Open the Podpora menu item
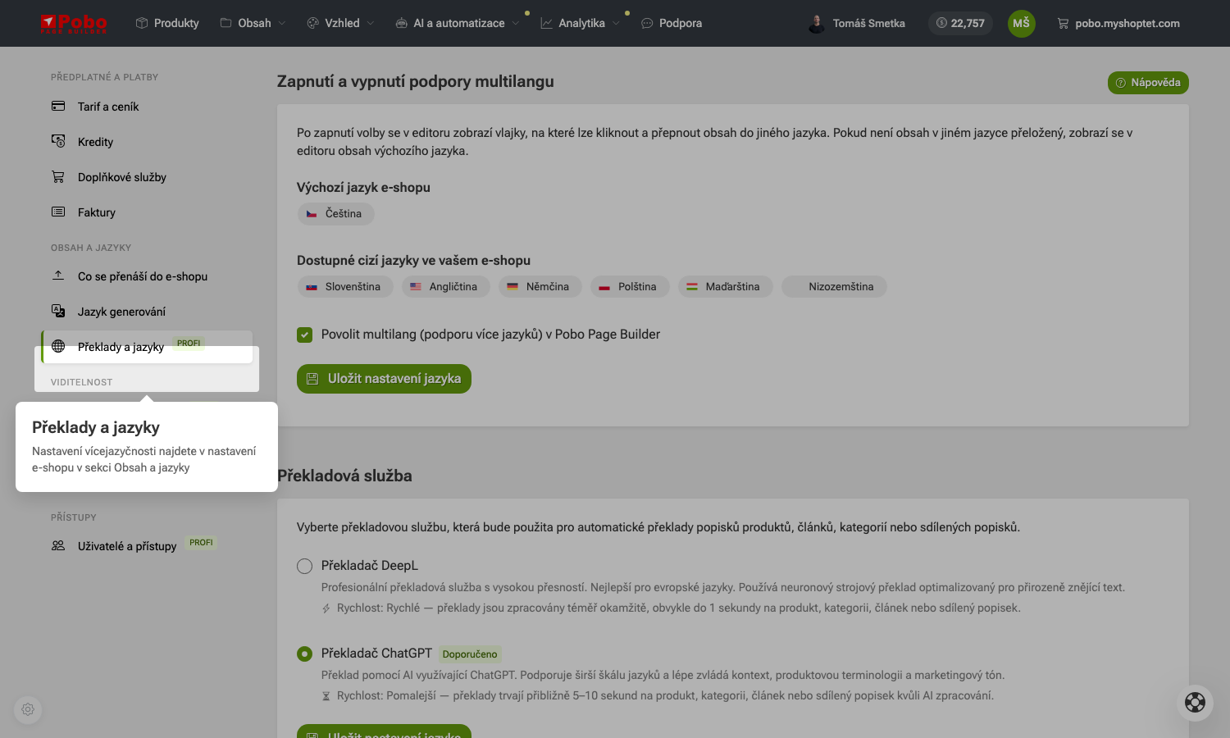Viewport: 1230px width, 738px height. [x=672, y=23]
